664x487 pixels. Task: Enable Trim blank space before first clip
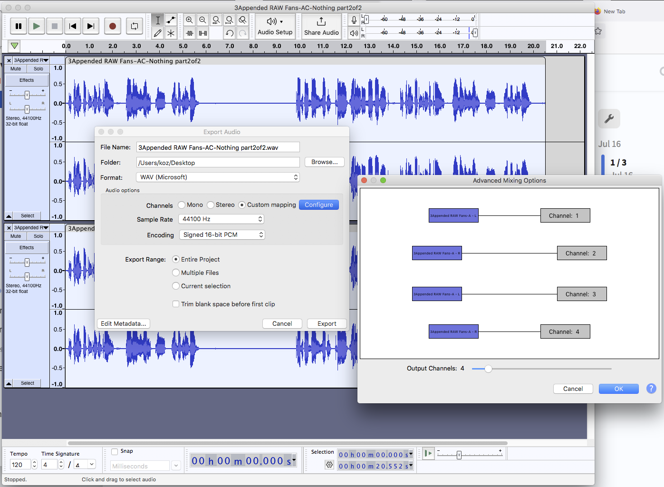pos(176,304)
